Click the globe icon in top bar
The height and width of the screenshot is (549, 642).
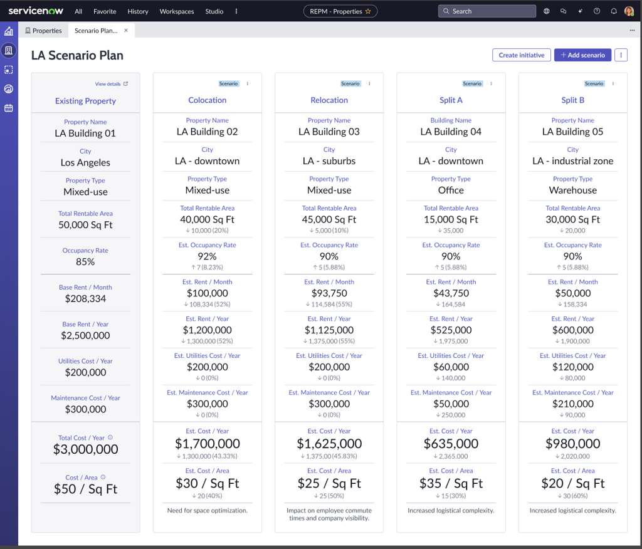tap(547, 11)
